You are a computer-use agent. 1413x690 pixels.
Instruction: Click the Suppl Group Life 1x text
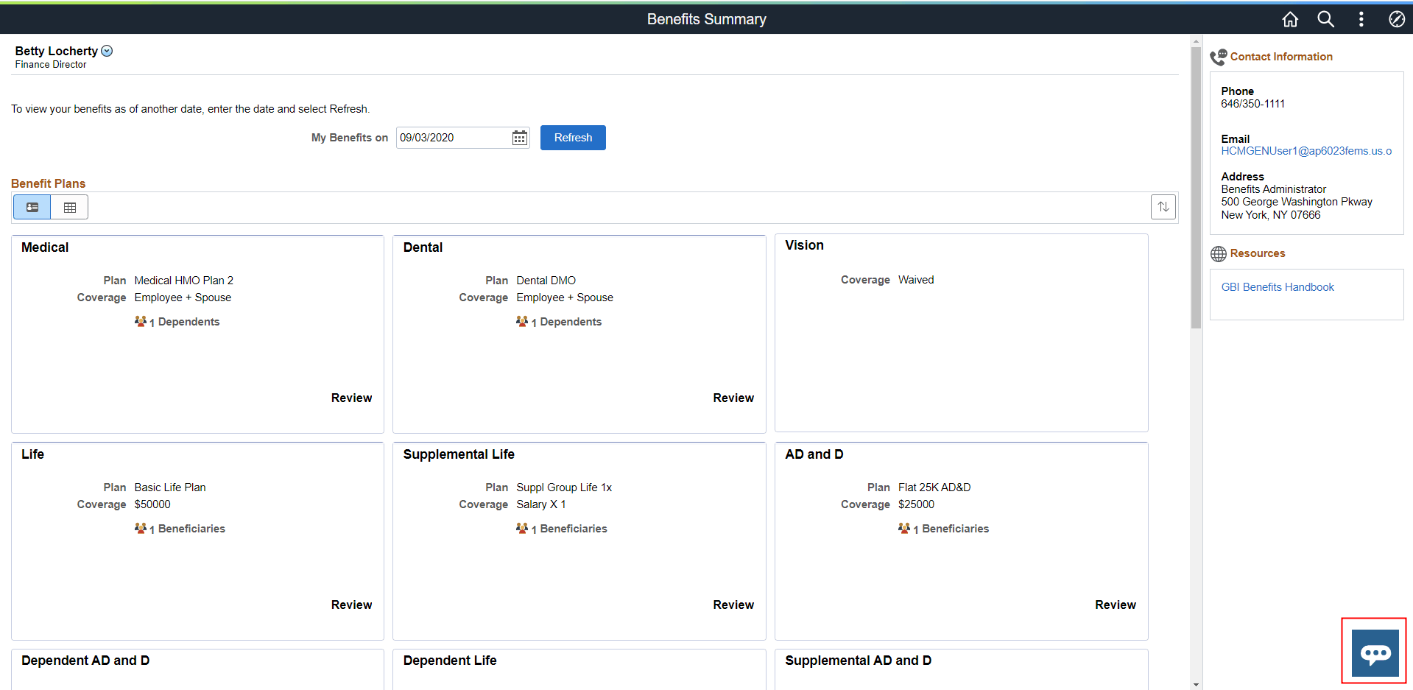564,487
